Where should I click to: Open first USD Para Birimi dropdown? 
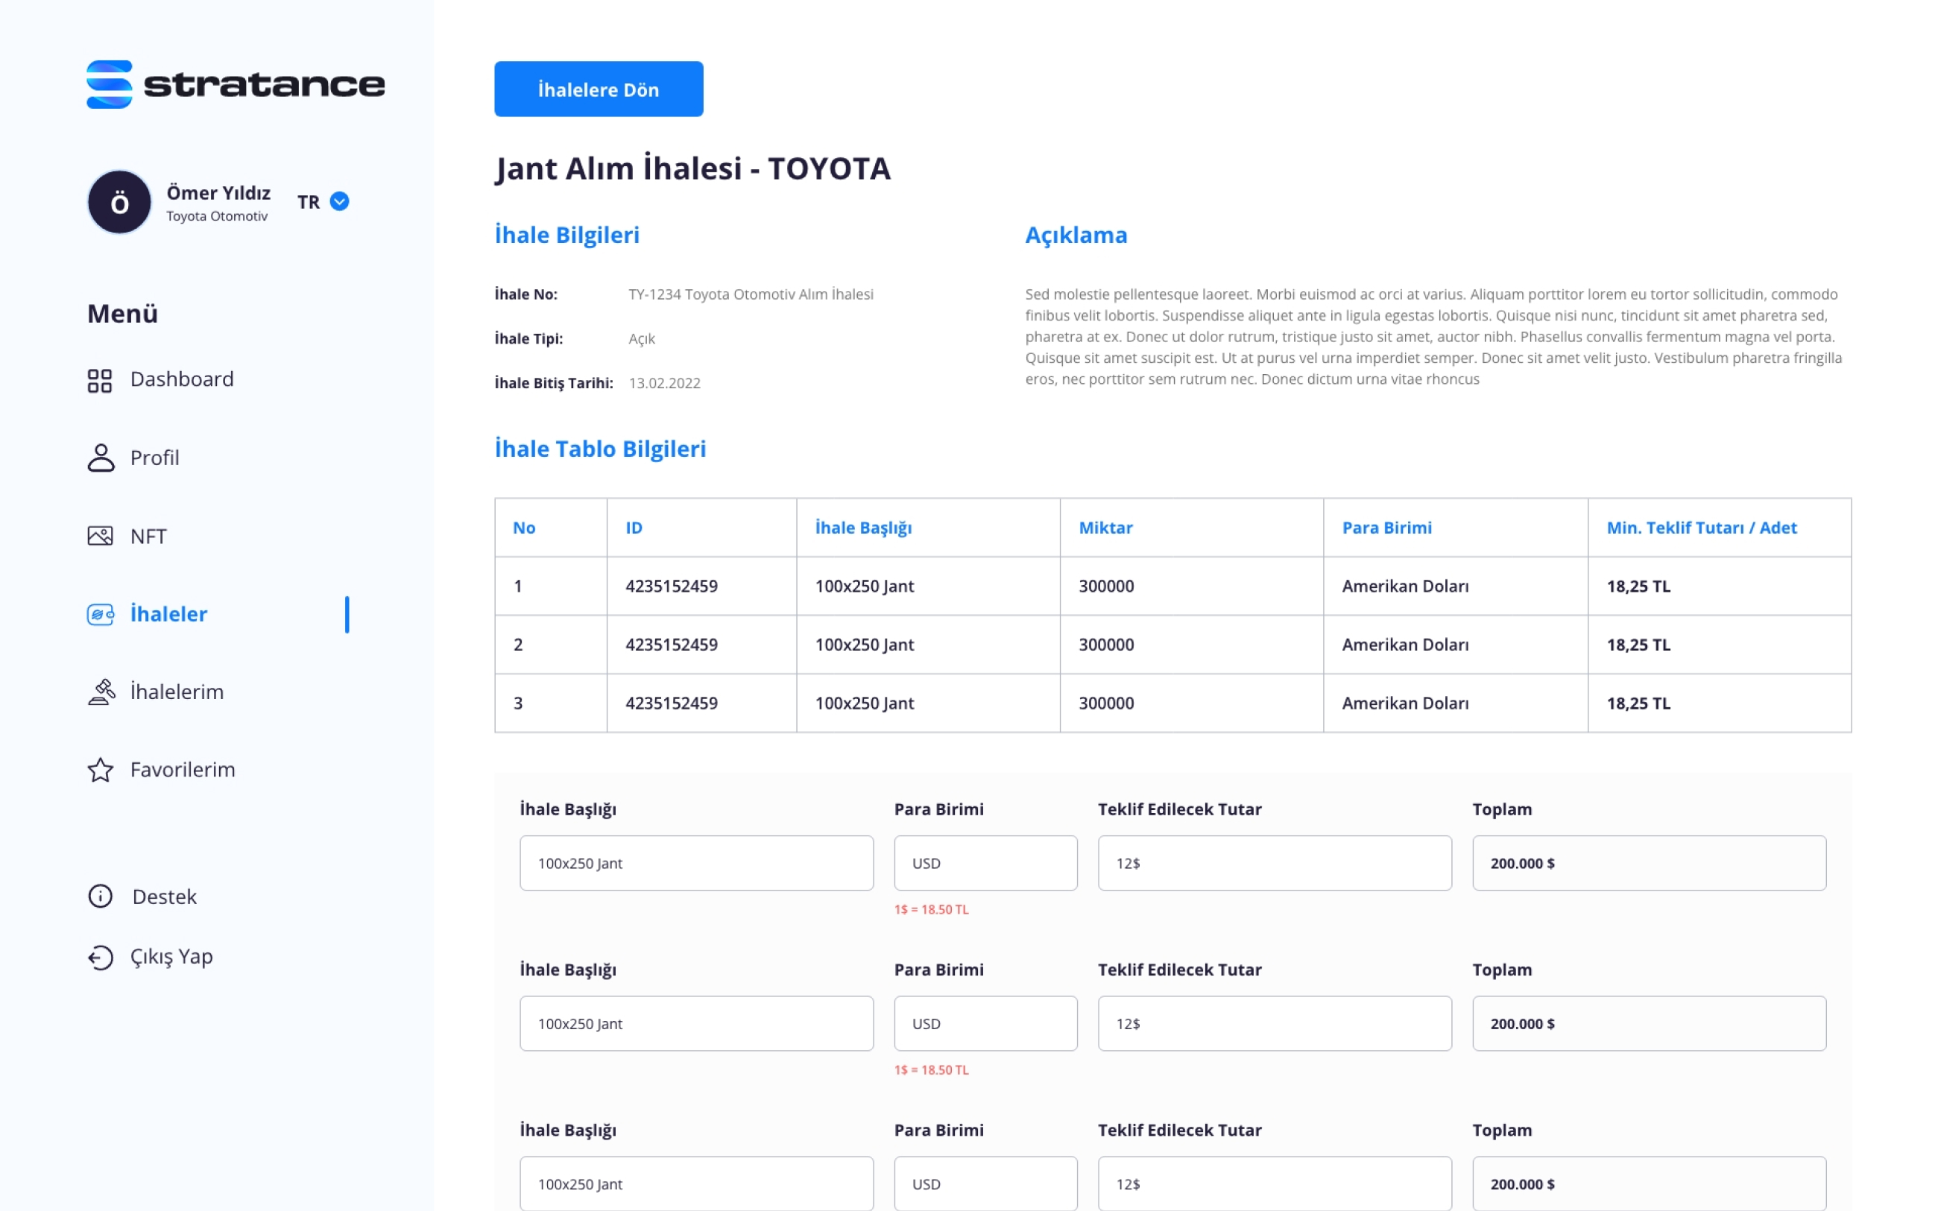pos(985,864)
